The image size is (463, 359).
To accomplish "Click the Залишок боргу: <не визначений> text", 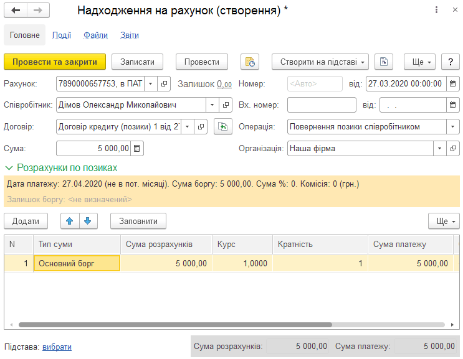I will 69,200.
